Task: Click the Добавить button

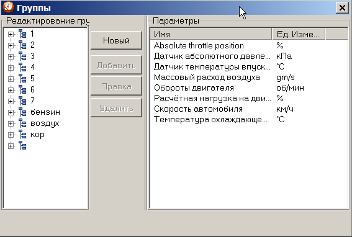Action: (x=116, y=65)
